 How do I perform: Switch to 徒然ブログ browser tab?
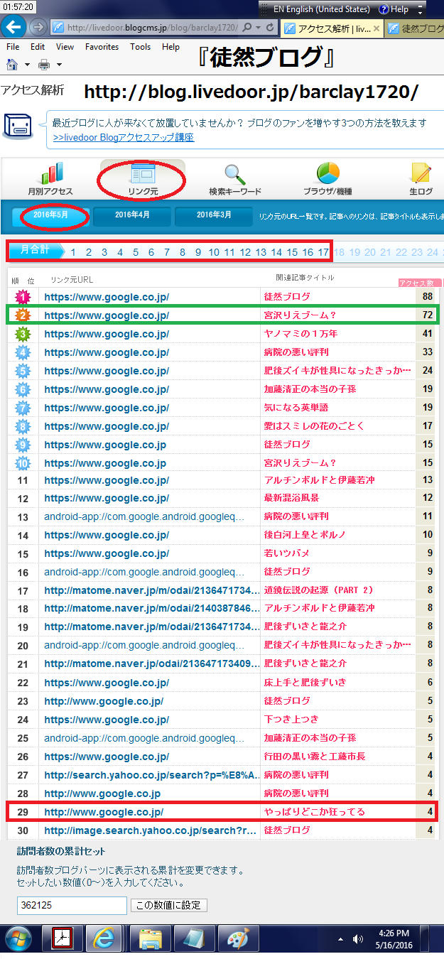pyautogui.click(x=415, y=28)
